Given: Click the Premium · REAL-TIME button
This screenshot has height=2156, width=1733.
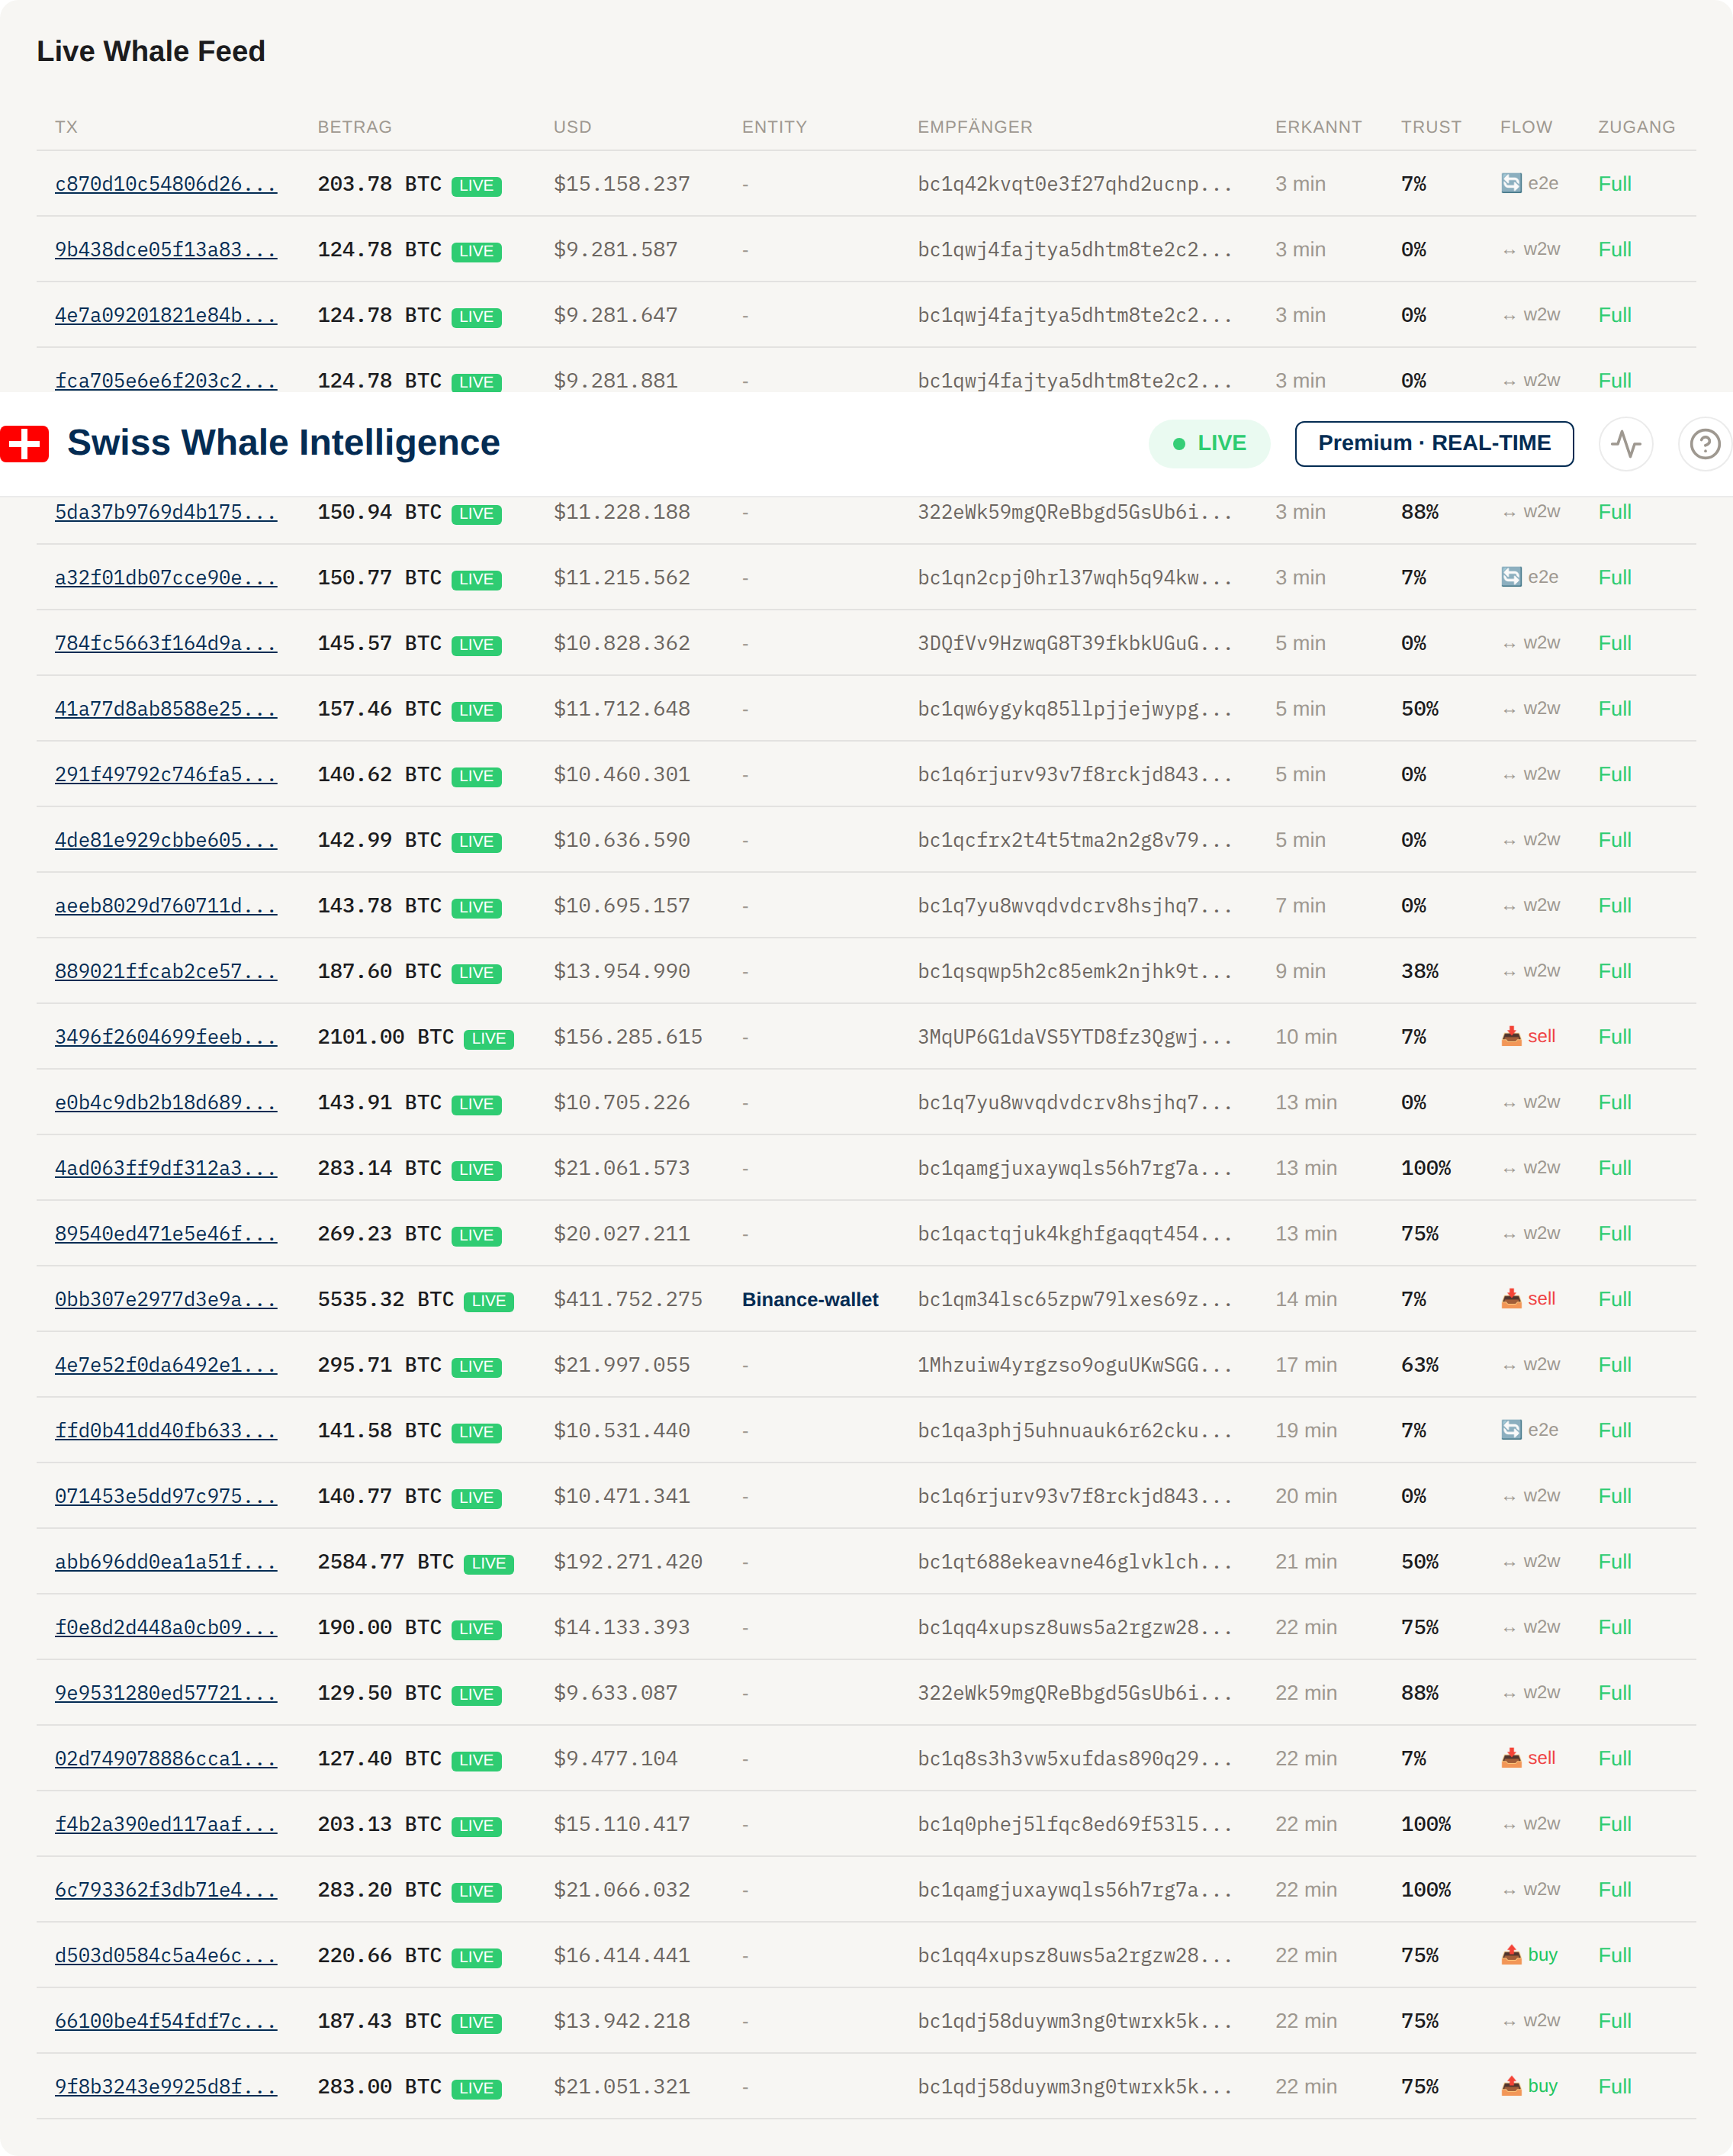Looking at the screenshot, I should pyautogui.click(x=1434, y=443).
